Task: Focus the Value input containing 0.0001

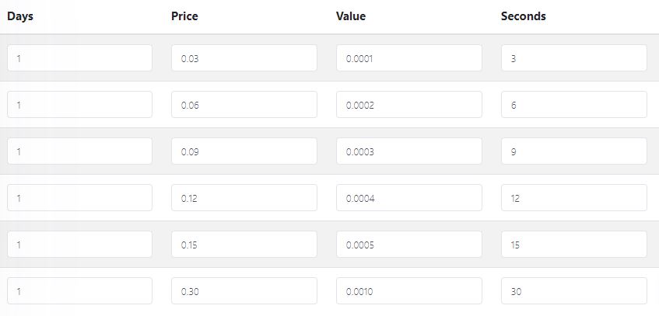Action: point(409,58)
